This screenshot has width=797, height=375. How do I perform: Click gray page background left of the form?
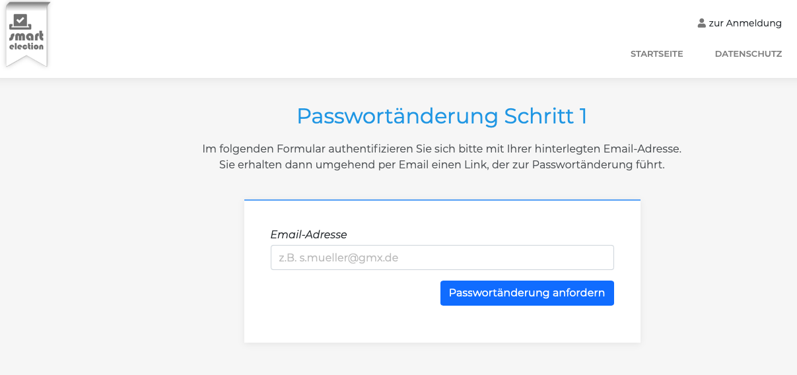coord(119,264)
